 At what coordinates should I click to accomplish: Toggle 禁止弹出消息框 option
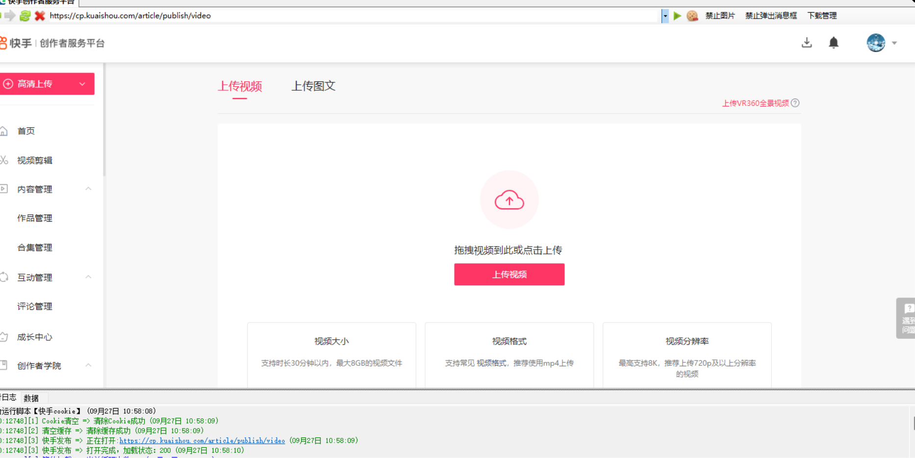(771, 16)
